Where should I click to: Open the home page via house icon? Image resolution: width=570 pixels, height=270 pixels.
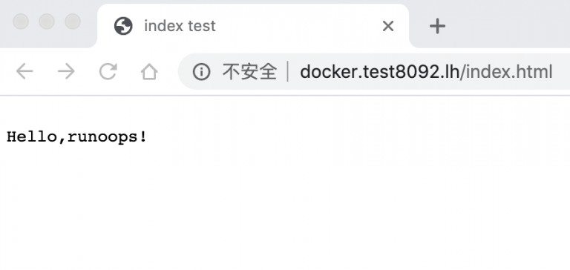click(x=149, y=71)
